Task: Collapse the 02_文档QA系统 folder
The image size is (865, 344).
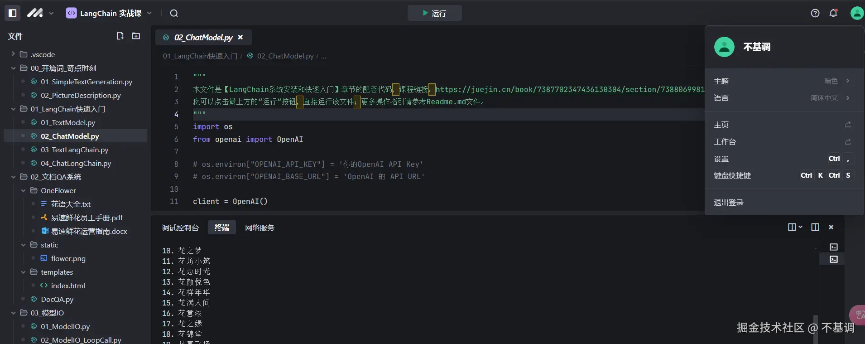Action: (x=13, y=177)
